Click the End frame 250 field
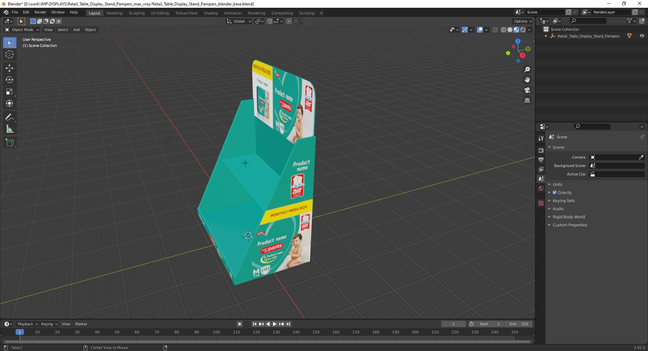Screen dimensions: 648x351 click(519, 324)
